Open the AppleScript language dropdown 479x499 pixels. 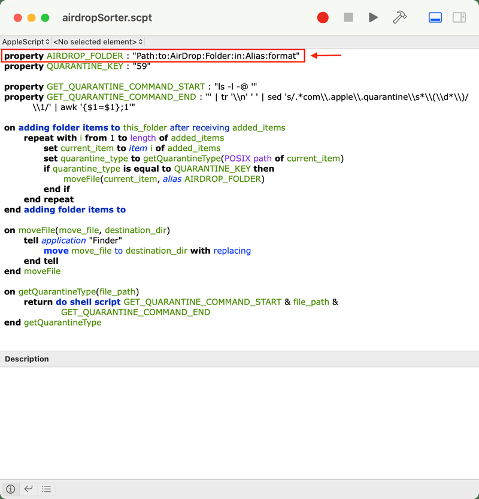[x=26, y=42]
